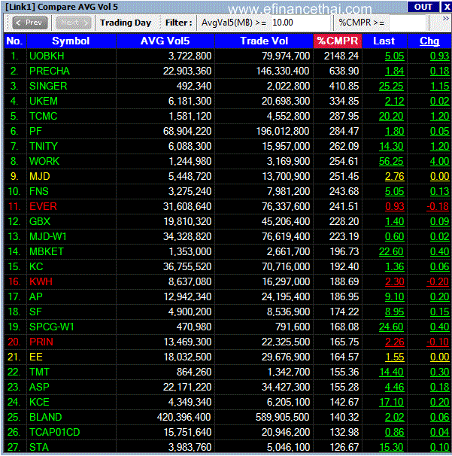Sort by the No. column header
The width and height of the screenshot is (452, 456).
[15, 41]
